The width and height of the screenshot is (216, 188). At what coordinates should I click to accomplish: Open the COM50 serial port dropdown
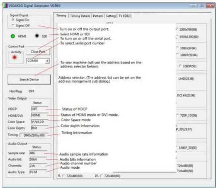pos(47,61)
